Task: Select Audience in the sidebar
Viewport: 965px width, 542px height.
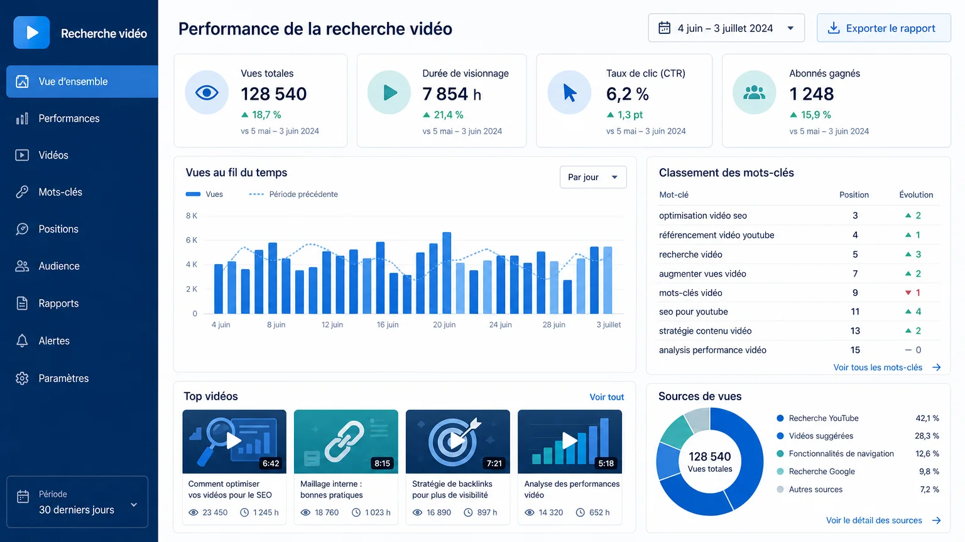Action: 82,266
